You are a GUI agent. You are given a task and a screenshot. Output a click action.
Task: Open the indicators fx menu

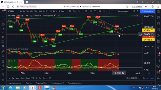(79, 11)
